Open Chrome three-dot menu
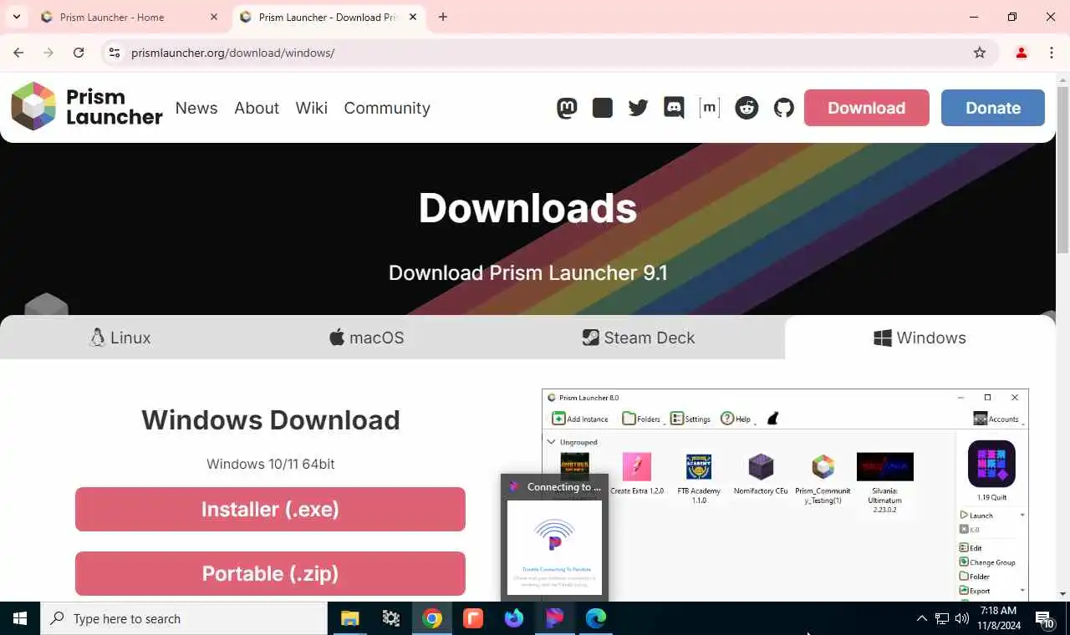 (x=1052, y=53)
